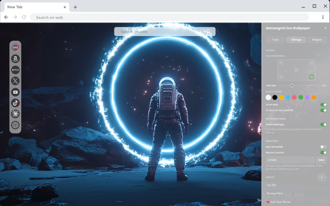Open the Amazon shortcut icon

(x=15, y=59)
